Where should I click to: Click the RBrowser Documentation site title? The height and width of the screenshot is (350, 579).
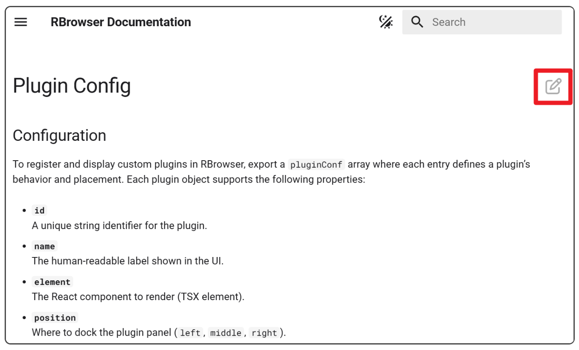click(x=121, y=22)
